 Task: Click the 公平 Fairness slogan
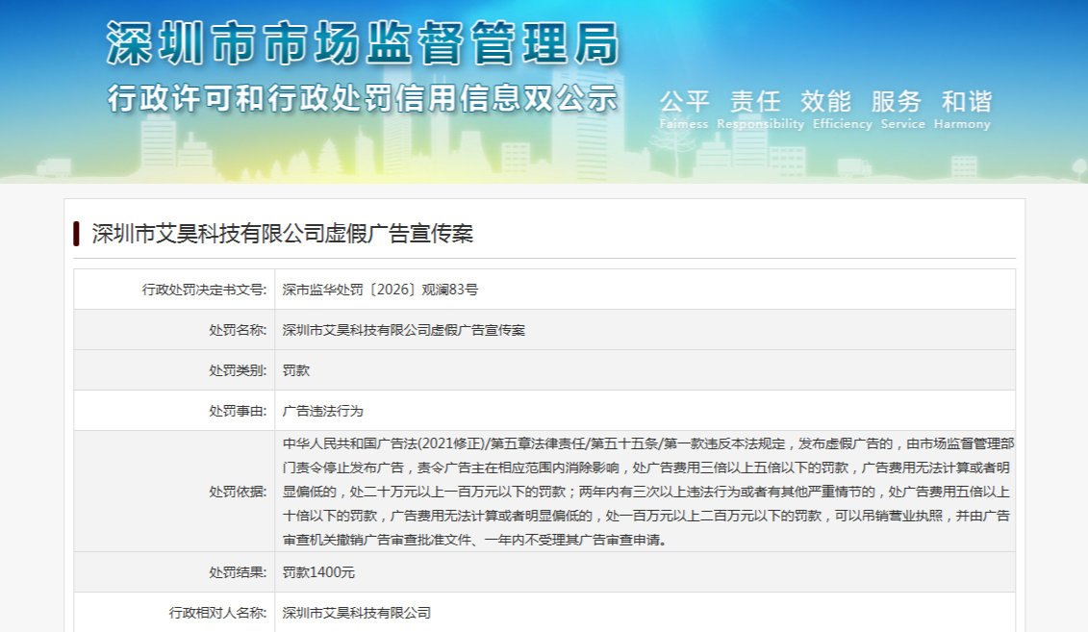(x=684, y=110)
